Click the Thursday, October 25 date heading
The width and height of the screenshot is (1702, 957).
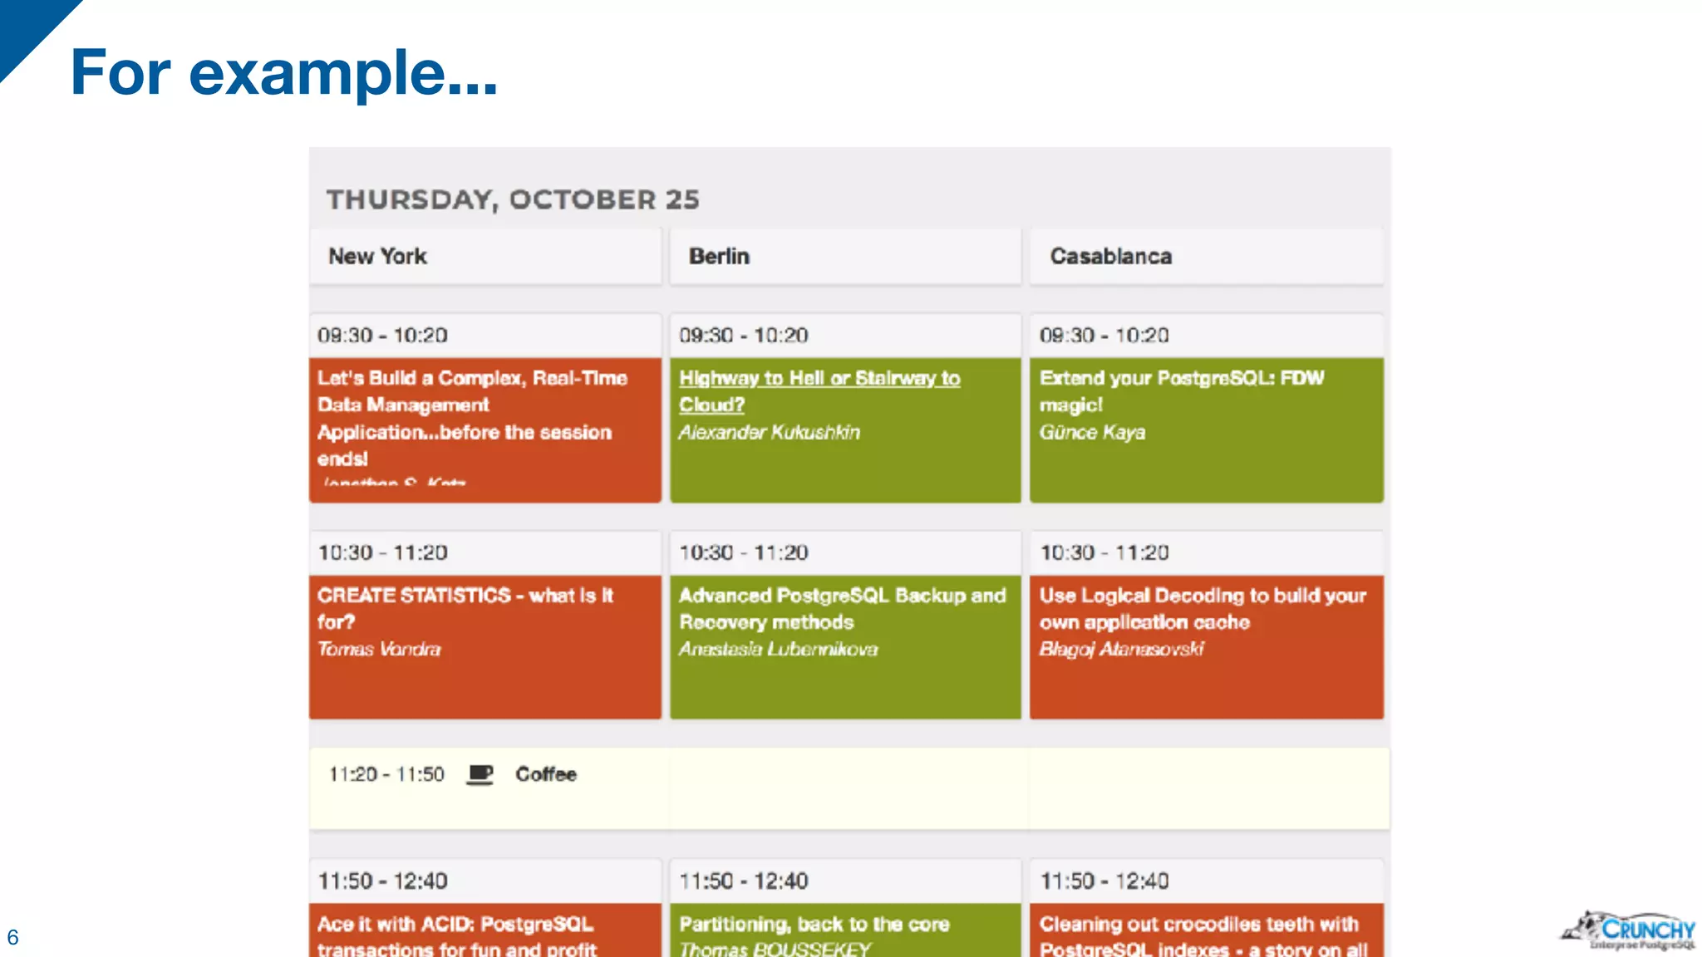click(x=513, y=199)
